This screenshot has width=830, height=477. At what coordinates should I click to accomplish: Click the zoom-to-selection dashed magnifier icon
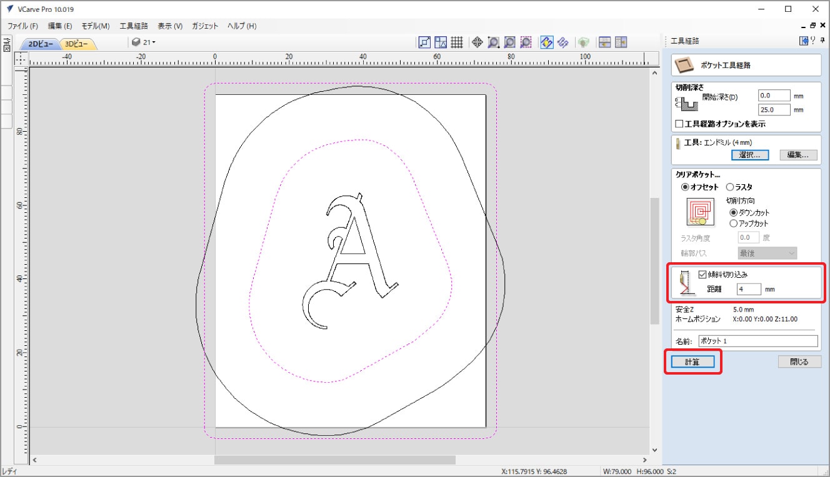point(526,42)
